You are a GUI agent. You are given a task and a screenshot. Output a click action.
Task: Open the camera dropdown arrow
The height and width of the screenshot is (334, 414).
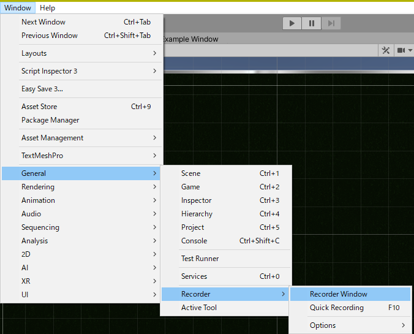click(410, 50)
